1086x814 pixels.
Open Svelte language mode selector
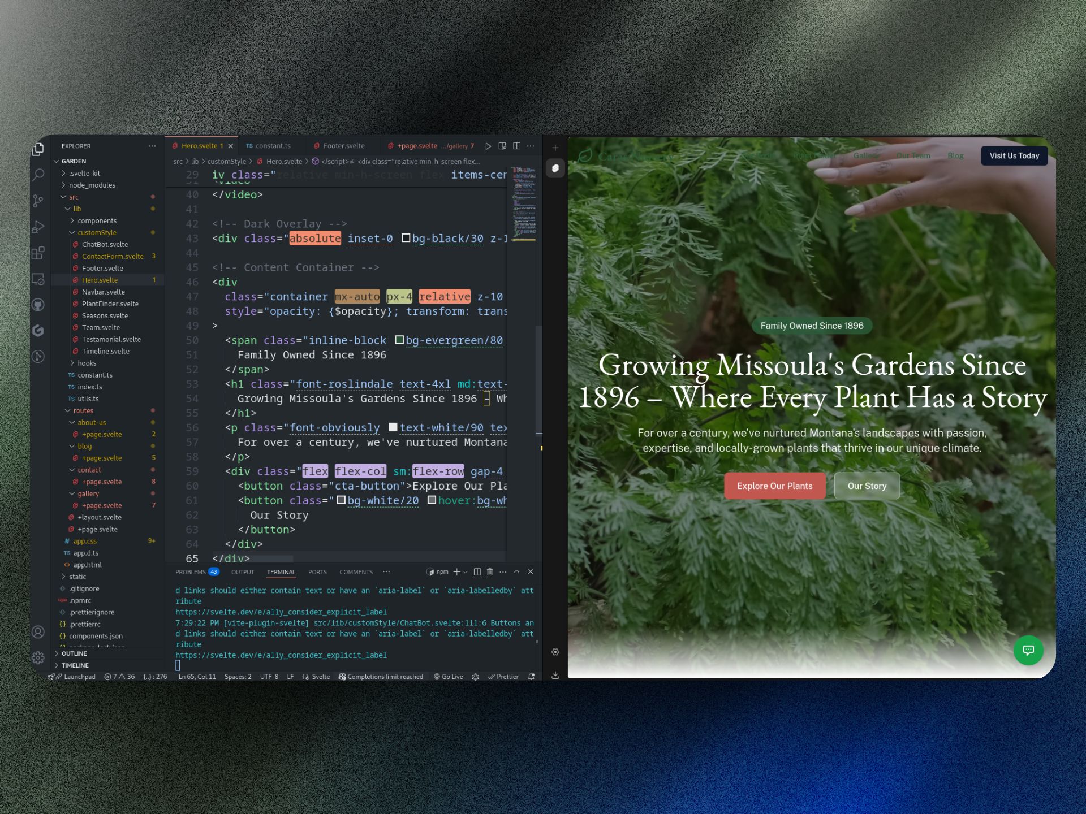(321, 677)
